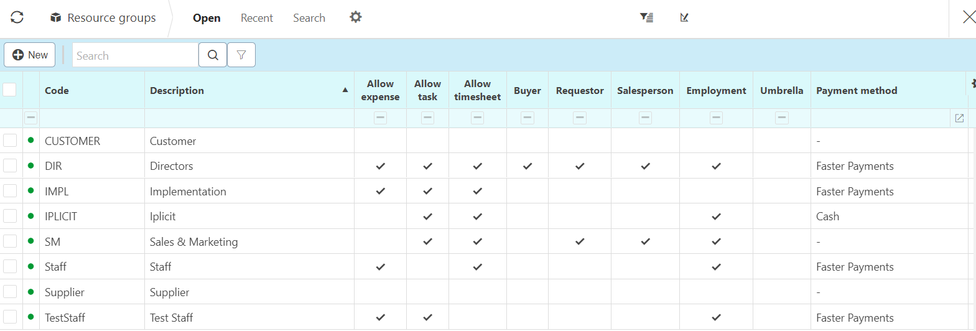Click the filter list icon in header
Image resolution: width=976 pixels, height=331 pixels.
click(646, 17)
